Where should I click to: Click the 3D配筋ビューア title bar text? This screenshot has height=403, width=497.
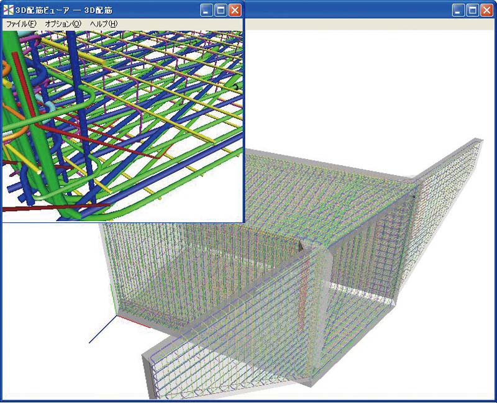tap(64, 11)
